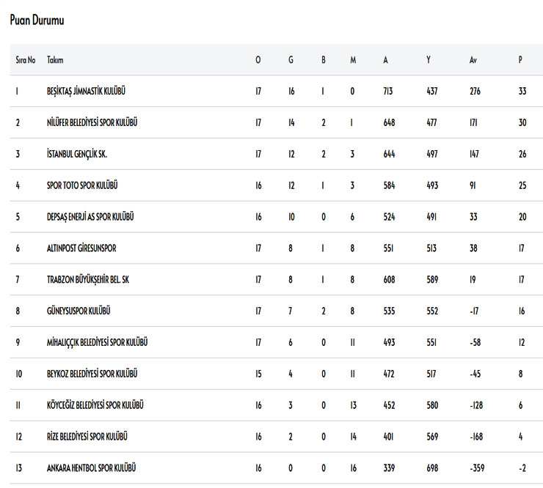Open Nilüfer Belediyesi Spor Kulübü team link
Viewport: 543px width, 488px height.
[92, 123]
